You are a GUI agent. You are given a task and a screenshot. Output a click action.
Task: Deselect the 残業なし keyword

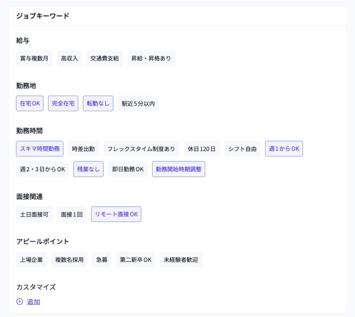[88, 169]
